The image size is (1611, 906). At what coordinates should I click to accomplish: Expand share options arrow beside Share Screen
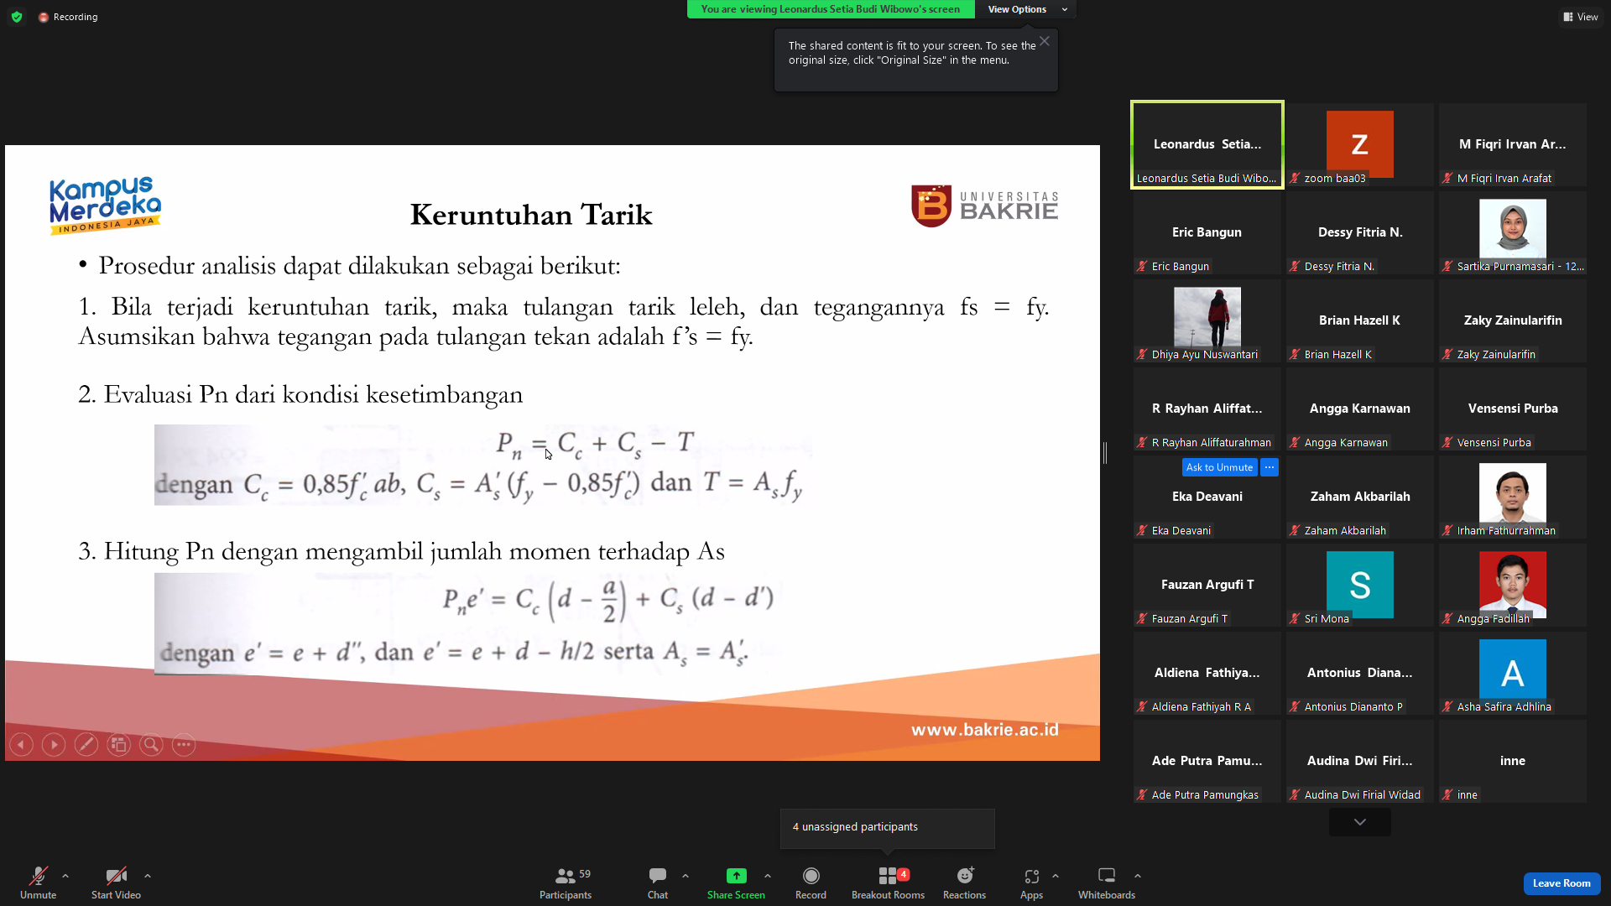tap(768, 876)
